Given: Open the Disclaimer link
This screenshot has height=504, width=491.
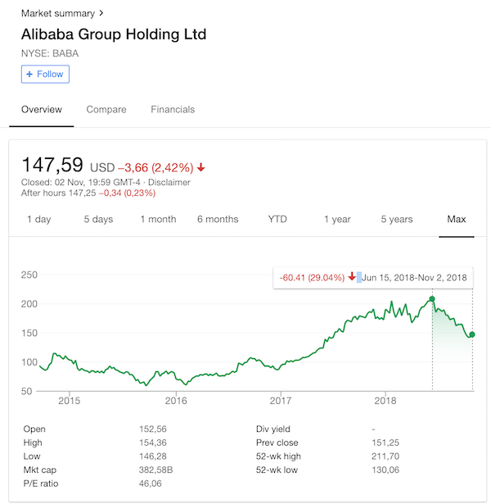Looking at the screenshot, I should coord(169,183).
